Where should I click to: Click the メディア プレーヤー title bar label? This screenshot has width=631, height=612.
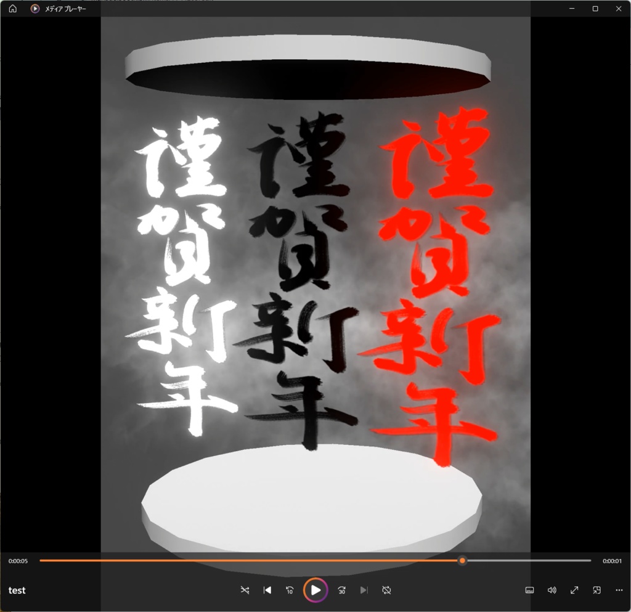(x=63, y=9)
